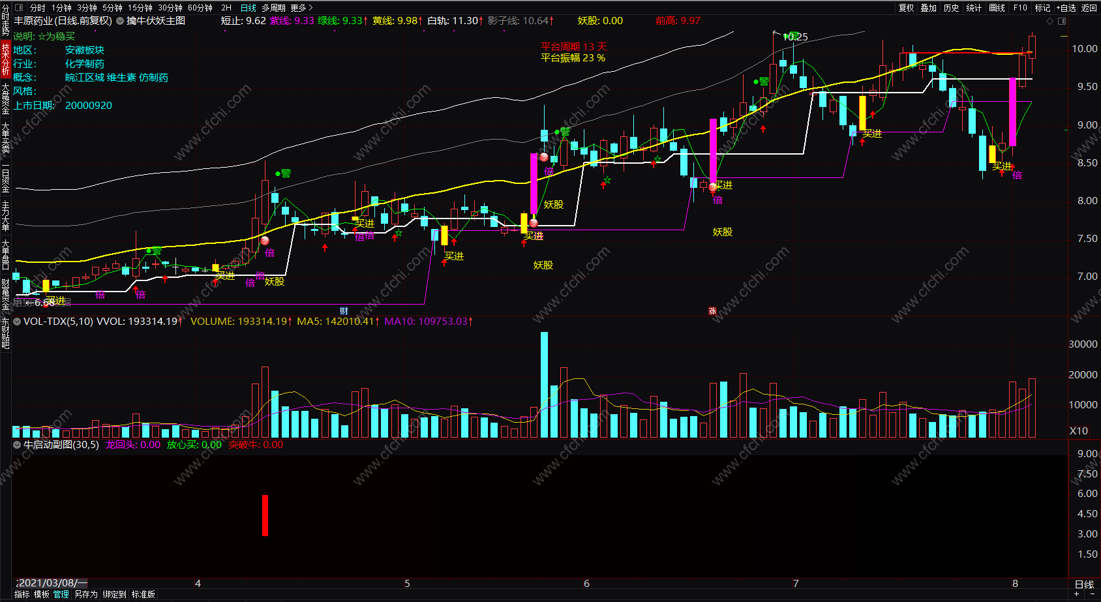Click the 平台振幅 23 % label

pos(573,57)
